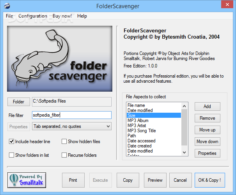The width and height of the screenshot is (236, 195).
Task: Enable Show hidden files checkbox
Action: point(64,142)
